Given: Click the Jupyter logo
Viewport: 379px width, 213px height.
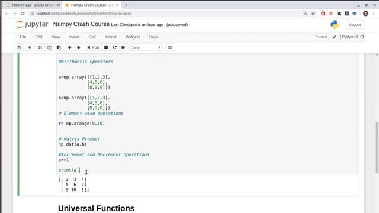Looking at the screenshot, I should (x=32, y=24).
